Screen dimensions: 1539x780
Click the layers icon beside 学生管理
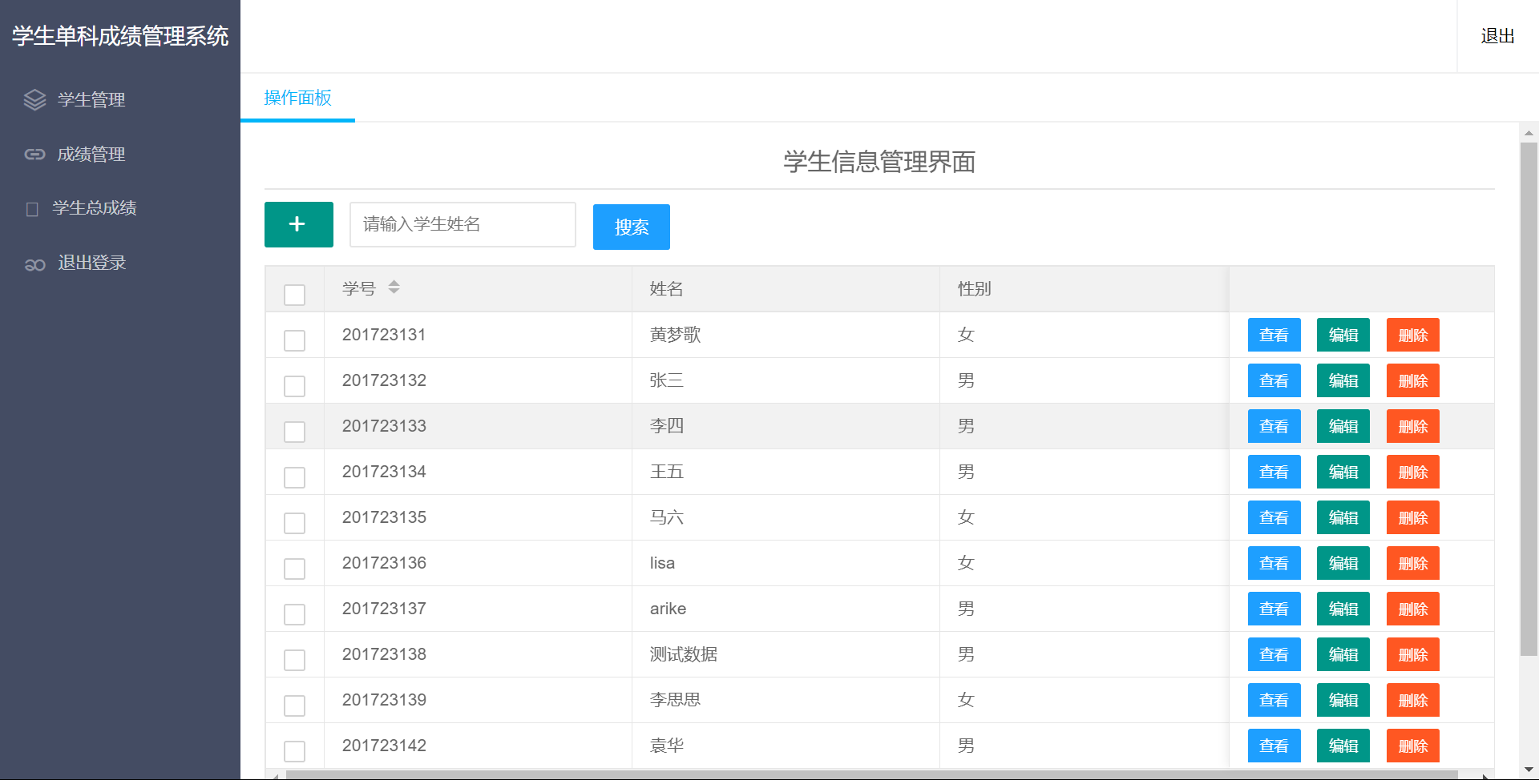34,99
